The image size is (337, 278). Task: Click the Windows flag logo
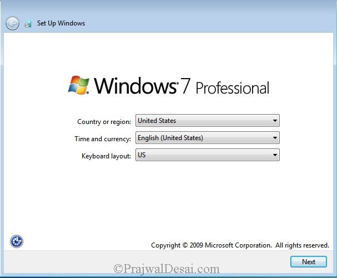[79, 85]
